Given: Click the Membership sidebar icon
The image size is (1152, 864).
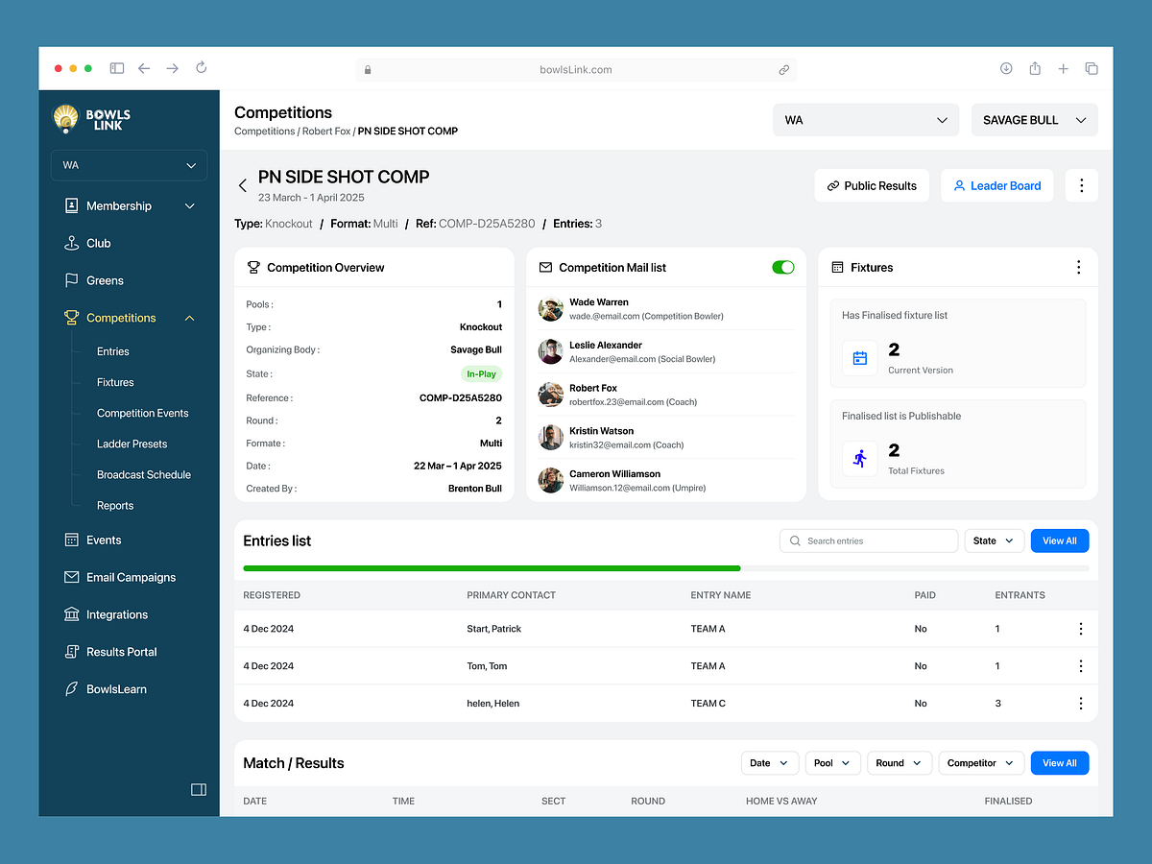Looking at the screenshot, I should coord(71,206).
